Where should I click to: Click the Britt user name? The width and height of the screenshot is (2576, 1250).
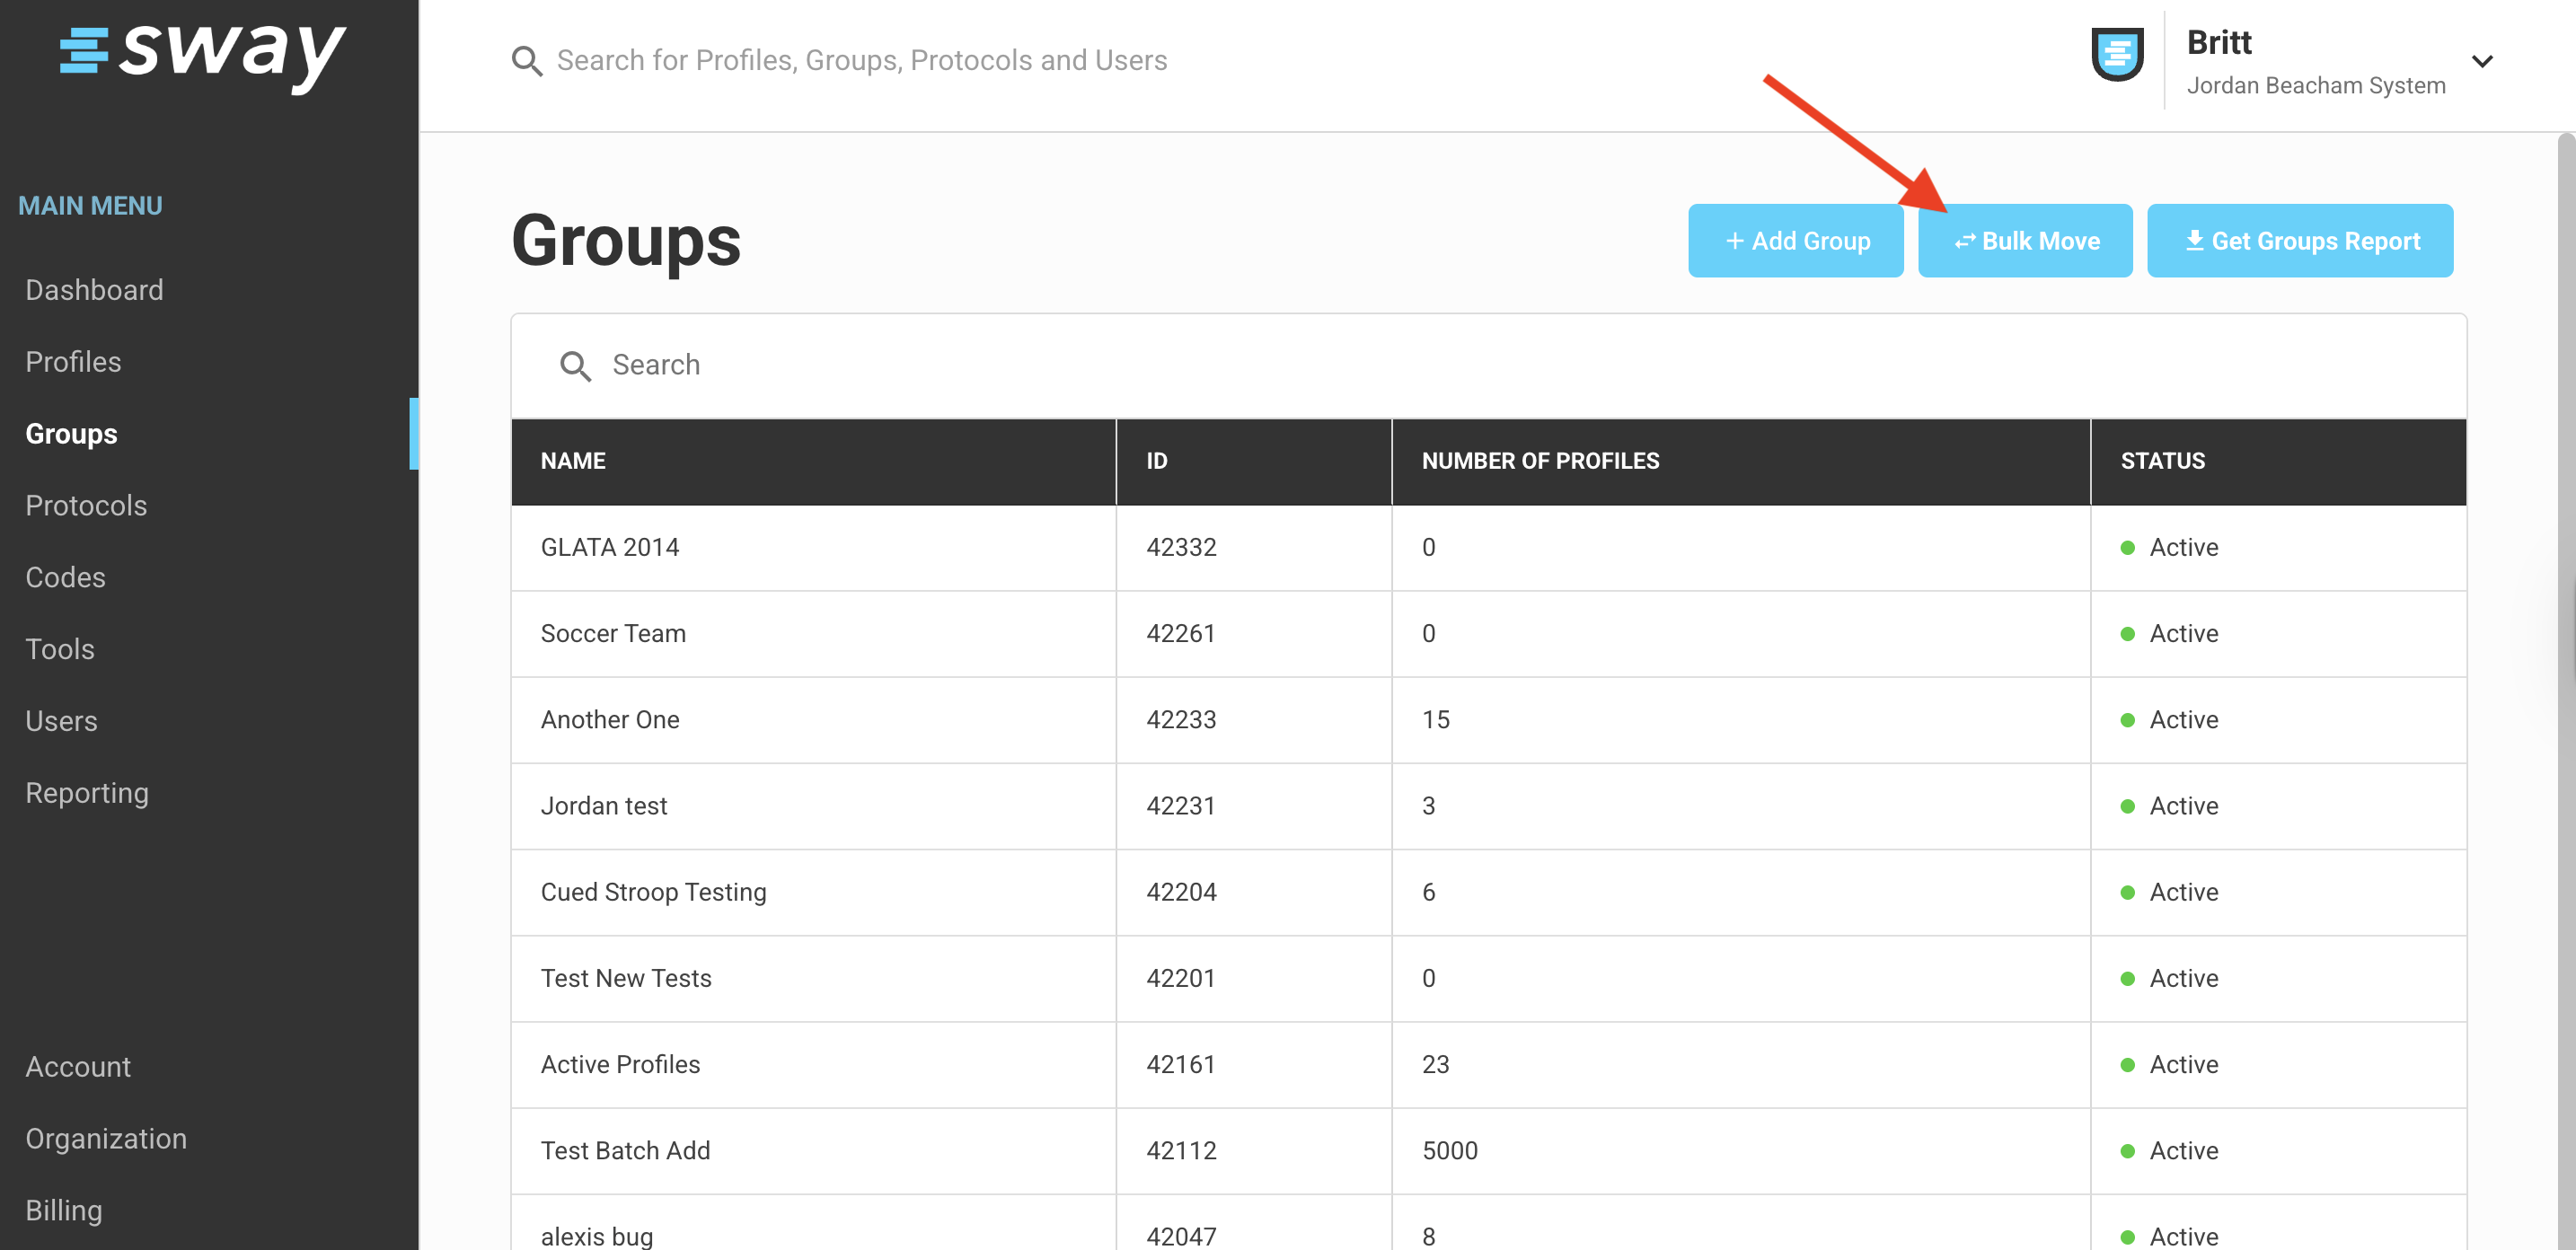(x=2219, y=42)
